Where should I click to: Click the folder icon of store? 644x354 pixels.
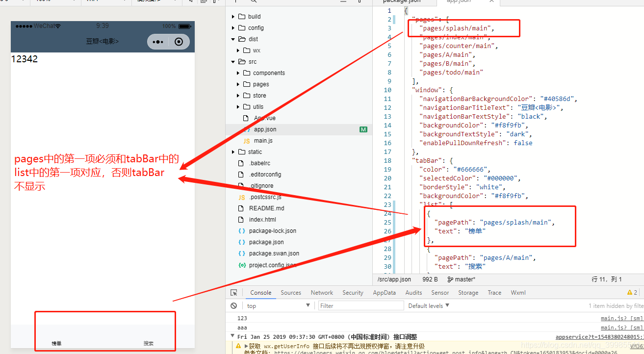point(247,96)
